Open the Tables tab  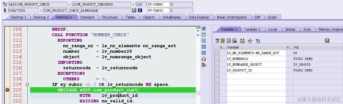click(x=130, y=17)
